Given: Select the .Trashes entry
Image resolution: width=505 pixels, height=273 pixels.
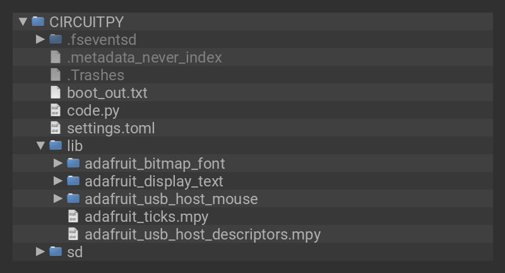Looking at the screenshot, I should 95,75.
